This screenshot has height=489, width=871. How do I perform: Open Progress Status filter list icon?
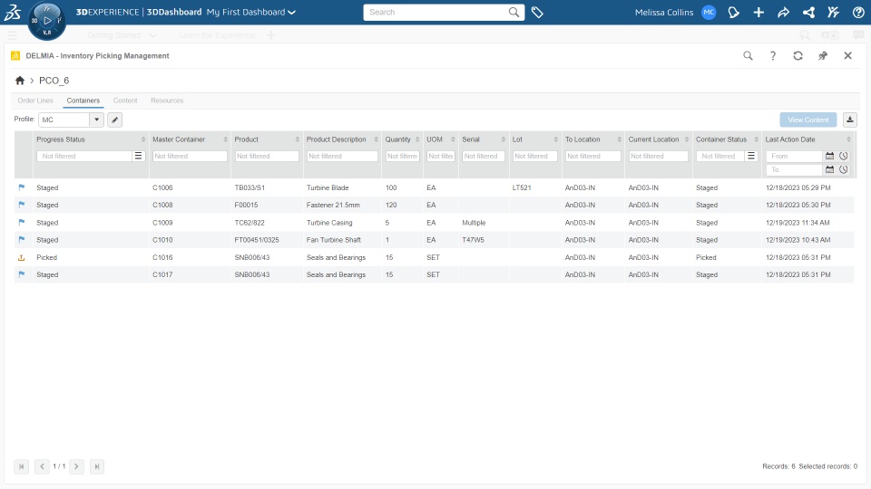coord(138,157)
